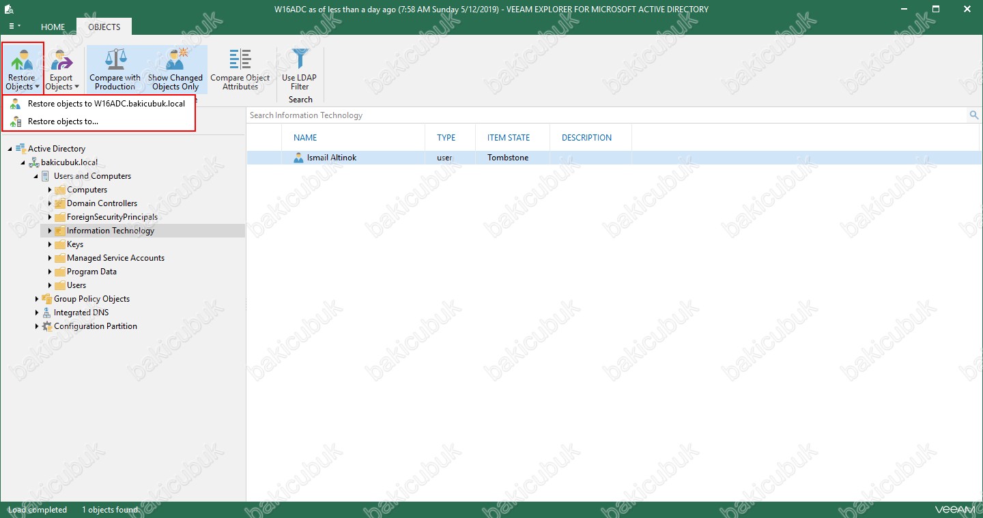
Task: Switch to the HOME tab
Action: click(53, 27)
